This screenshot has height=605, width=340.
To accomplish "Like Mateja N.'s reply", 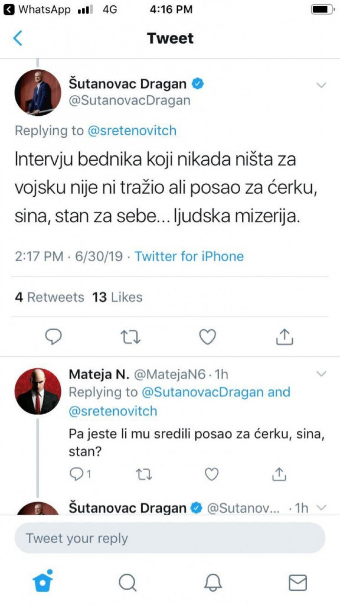I will pyautogui.click(x=212, y=474).
